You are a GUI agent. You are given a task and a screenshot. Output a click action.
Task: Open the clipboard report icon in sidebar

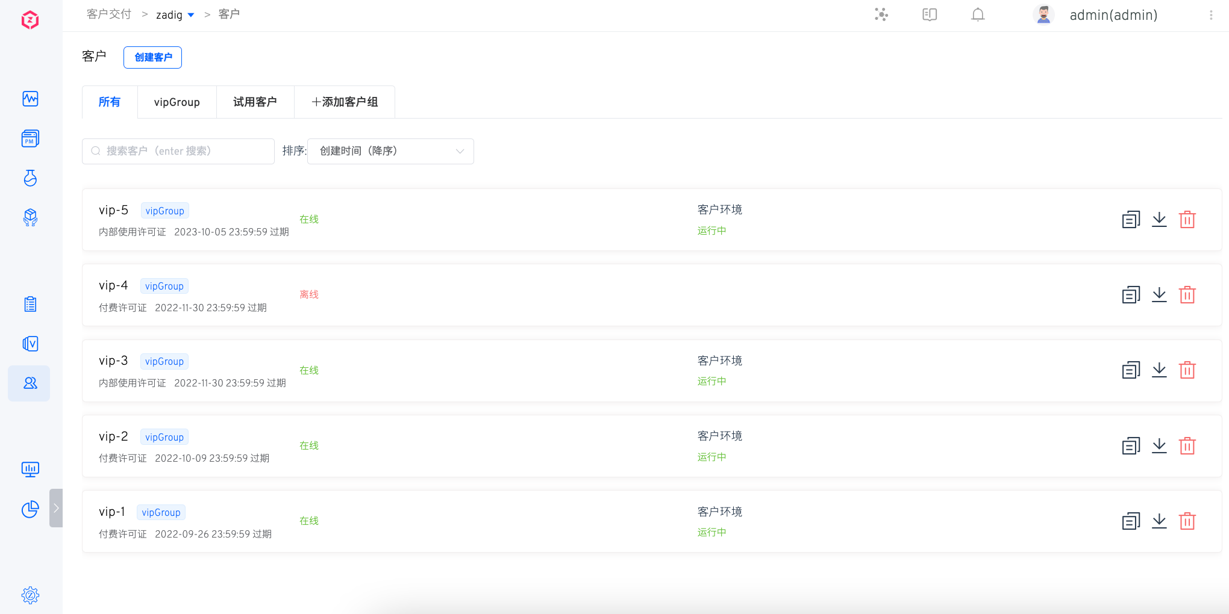pyautogui.click(x=30, y=304)
